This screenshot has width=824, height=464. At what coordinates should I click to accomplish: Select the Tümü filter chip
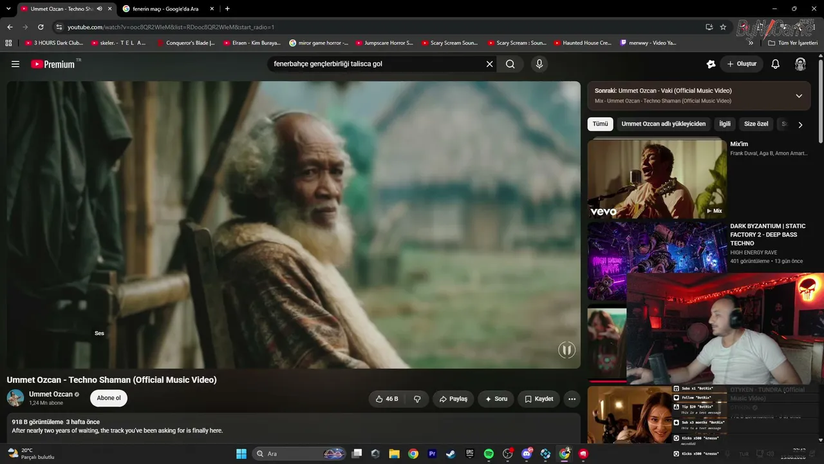601,124
